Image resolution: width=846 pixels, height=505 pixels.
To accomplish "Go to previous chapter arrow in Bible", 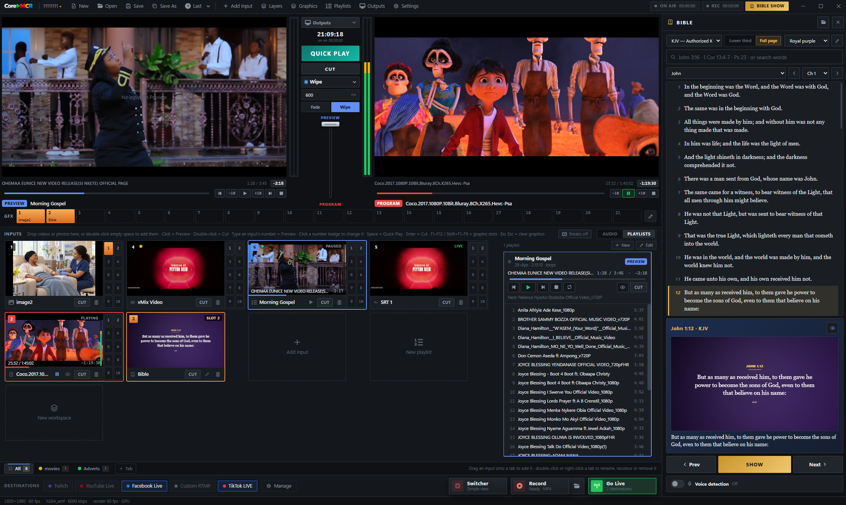I will [x=794, y=73].
